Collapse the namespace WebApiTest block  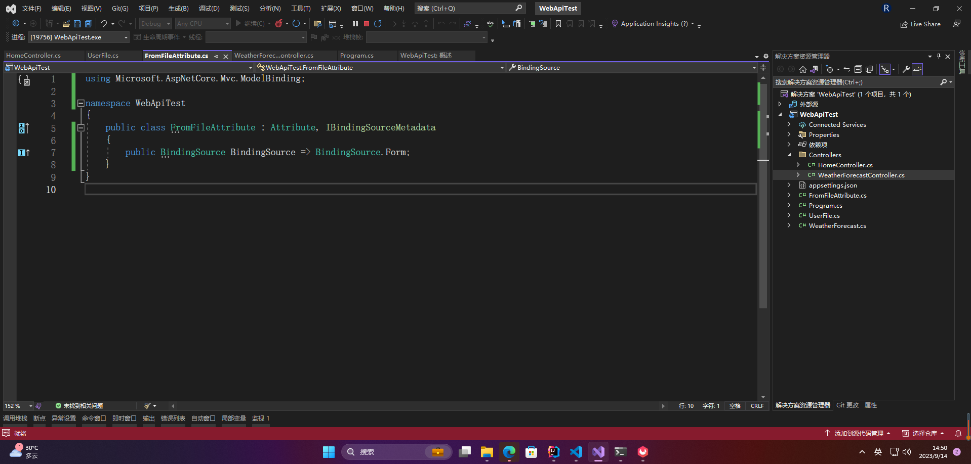[80, 103]
